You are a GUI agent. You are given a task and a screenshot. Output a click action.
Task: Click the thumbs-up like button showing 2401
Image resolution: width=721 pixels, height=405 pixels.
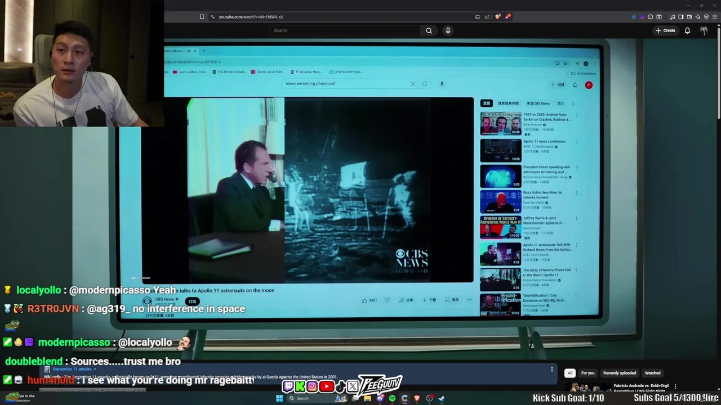[370, 300]
